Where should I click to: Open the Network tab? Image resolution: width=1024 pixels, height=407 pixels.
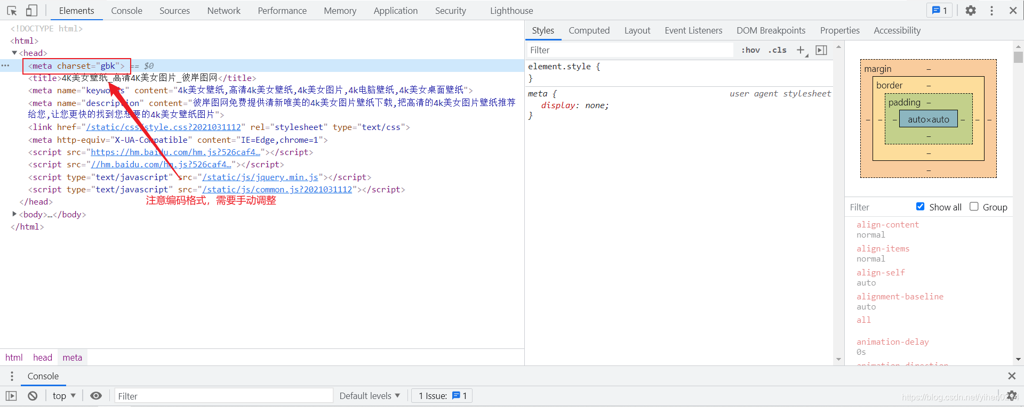pyautogui.click(x=224, y=11)
